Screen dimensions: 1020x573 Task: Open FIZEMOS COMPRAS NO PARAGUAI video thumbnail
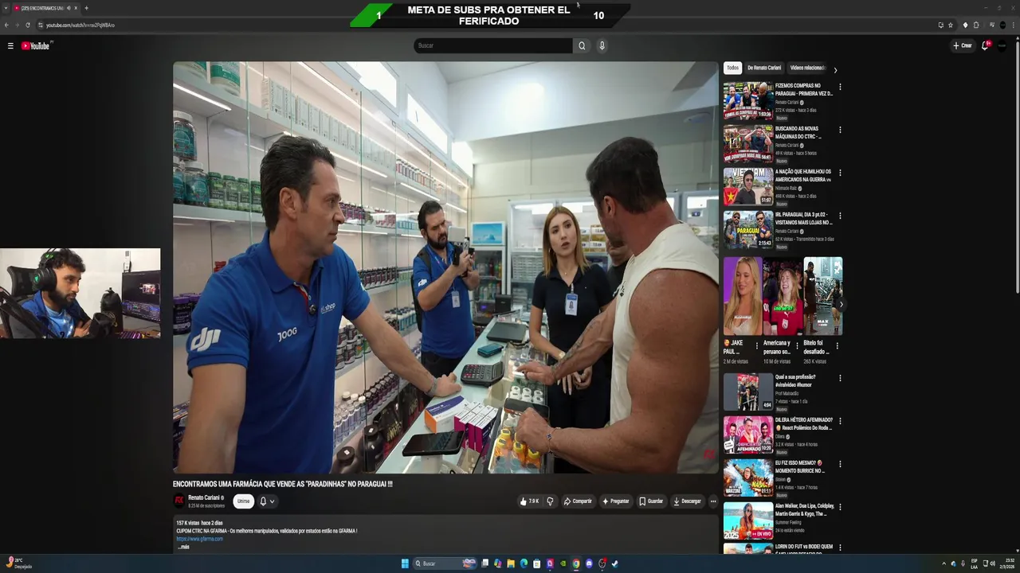[x=748, y=100]
